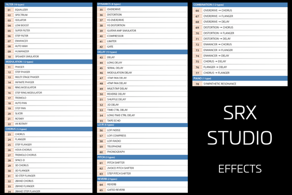Click the LIMITER row
Screen dimensions: 292x195
pos(142,41)
